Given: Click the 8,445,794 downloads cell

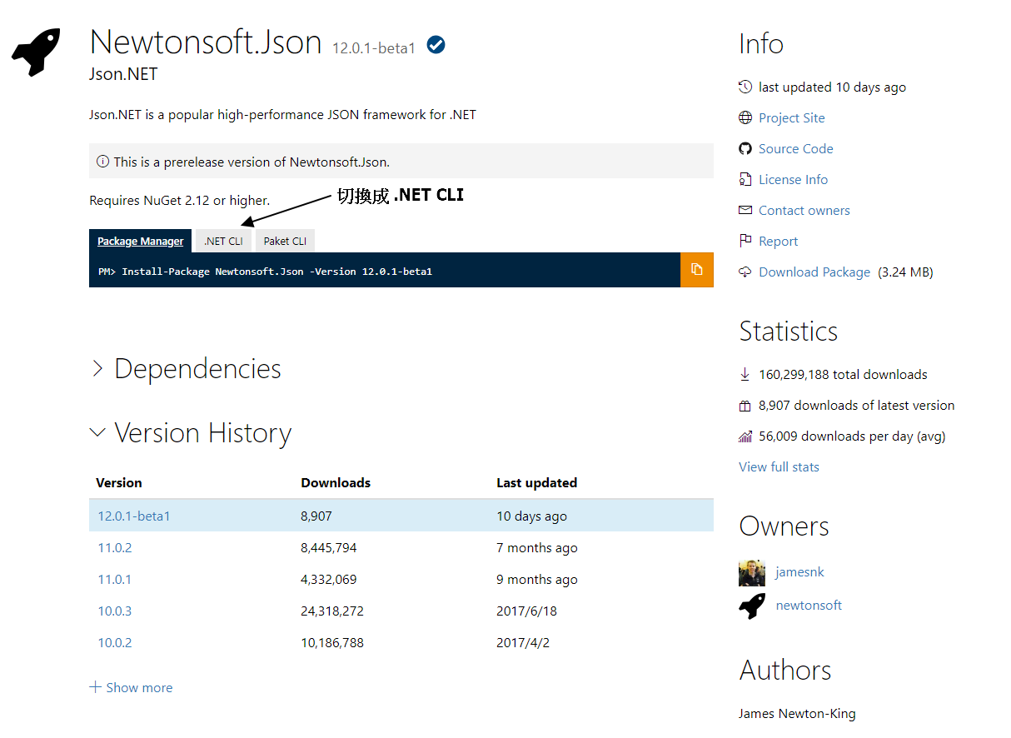Looking at the screenshot, I should click(329, 547).
